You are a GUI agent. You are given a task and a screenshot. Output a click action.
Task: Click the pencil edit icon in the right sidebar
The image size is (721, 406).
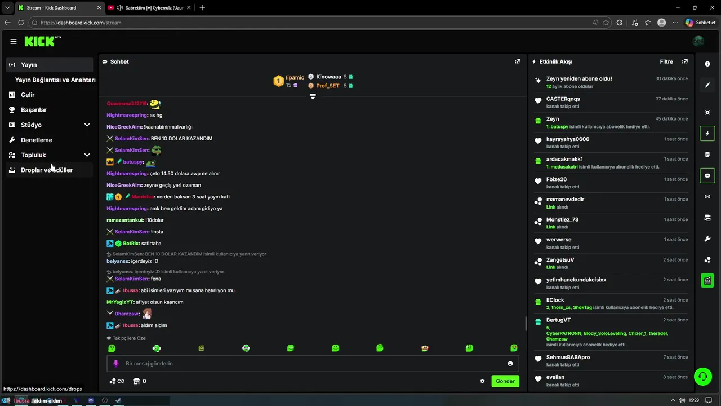(707, 85)
